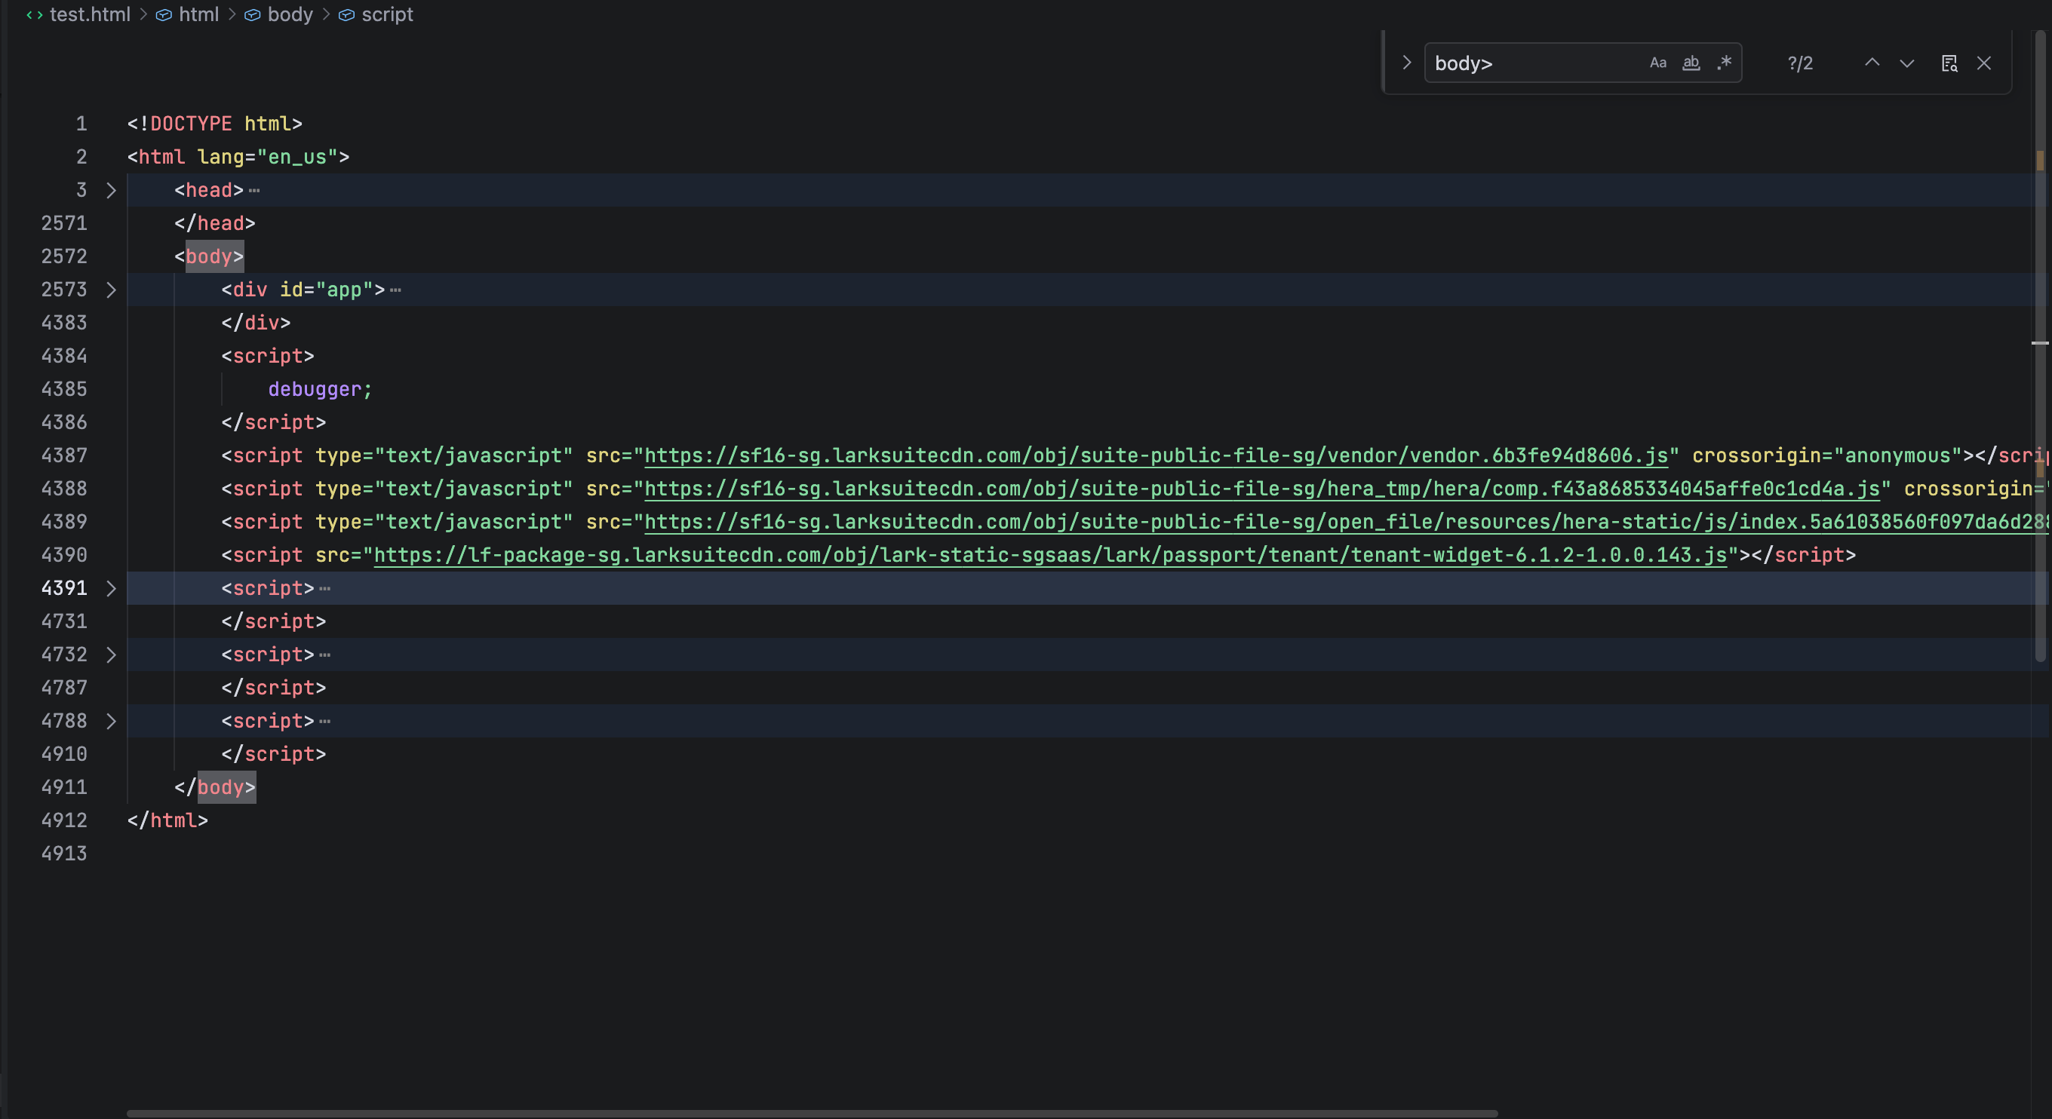The height and width of the screenshot is (1119, 2052).
Task: Click closing </script> on line 4731
Action: pos(273,621)
